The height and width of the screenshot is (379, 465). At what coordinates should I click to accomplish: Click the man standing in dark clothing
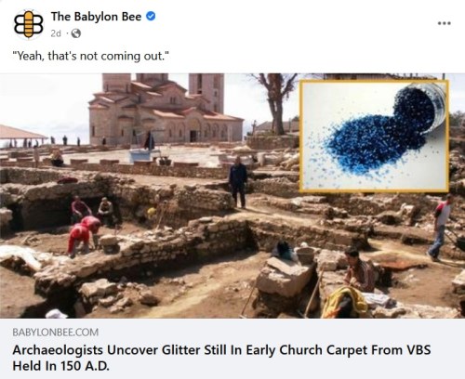point(238,182)
